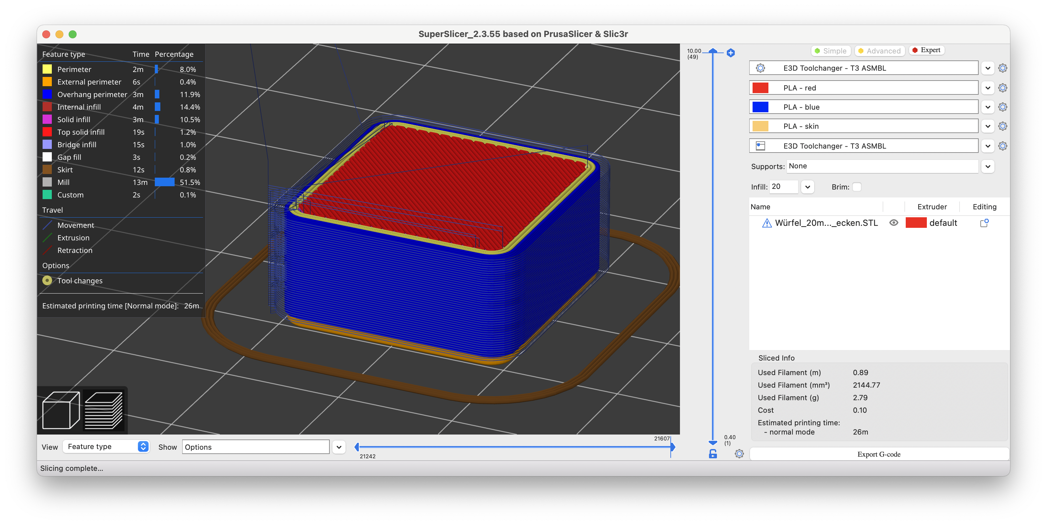
Task: Click the lock icon below the layer slider
Action: click(713, 454)
